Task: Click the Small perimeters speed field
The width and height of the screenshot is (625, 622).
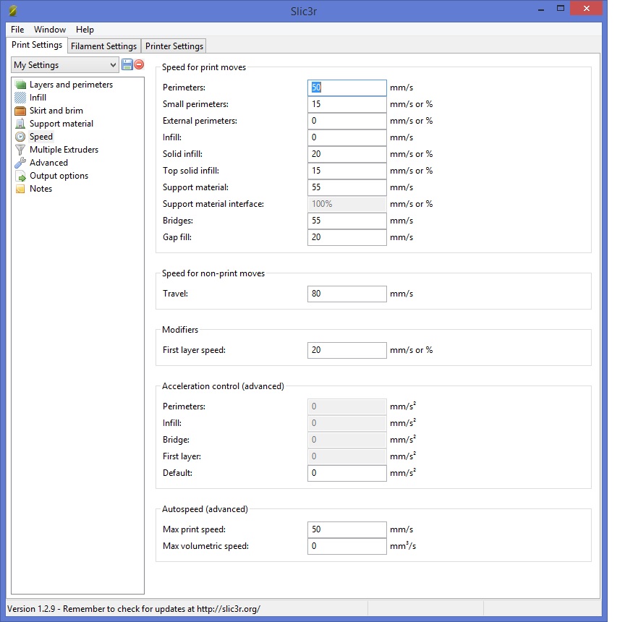Action: click(346, 104)
